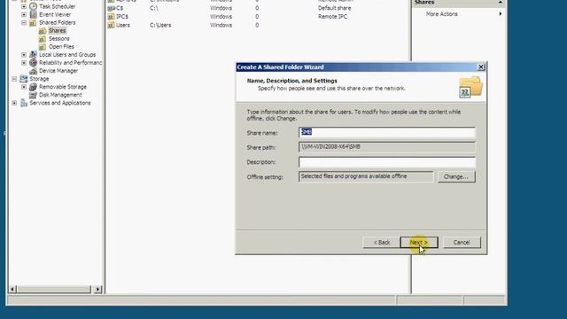This screenshot has height=319, width=567.
Task: Click the Device Manager icon
Action: 34,71
